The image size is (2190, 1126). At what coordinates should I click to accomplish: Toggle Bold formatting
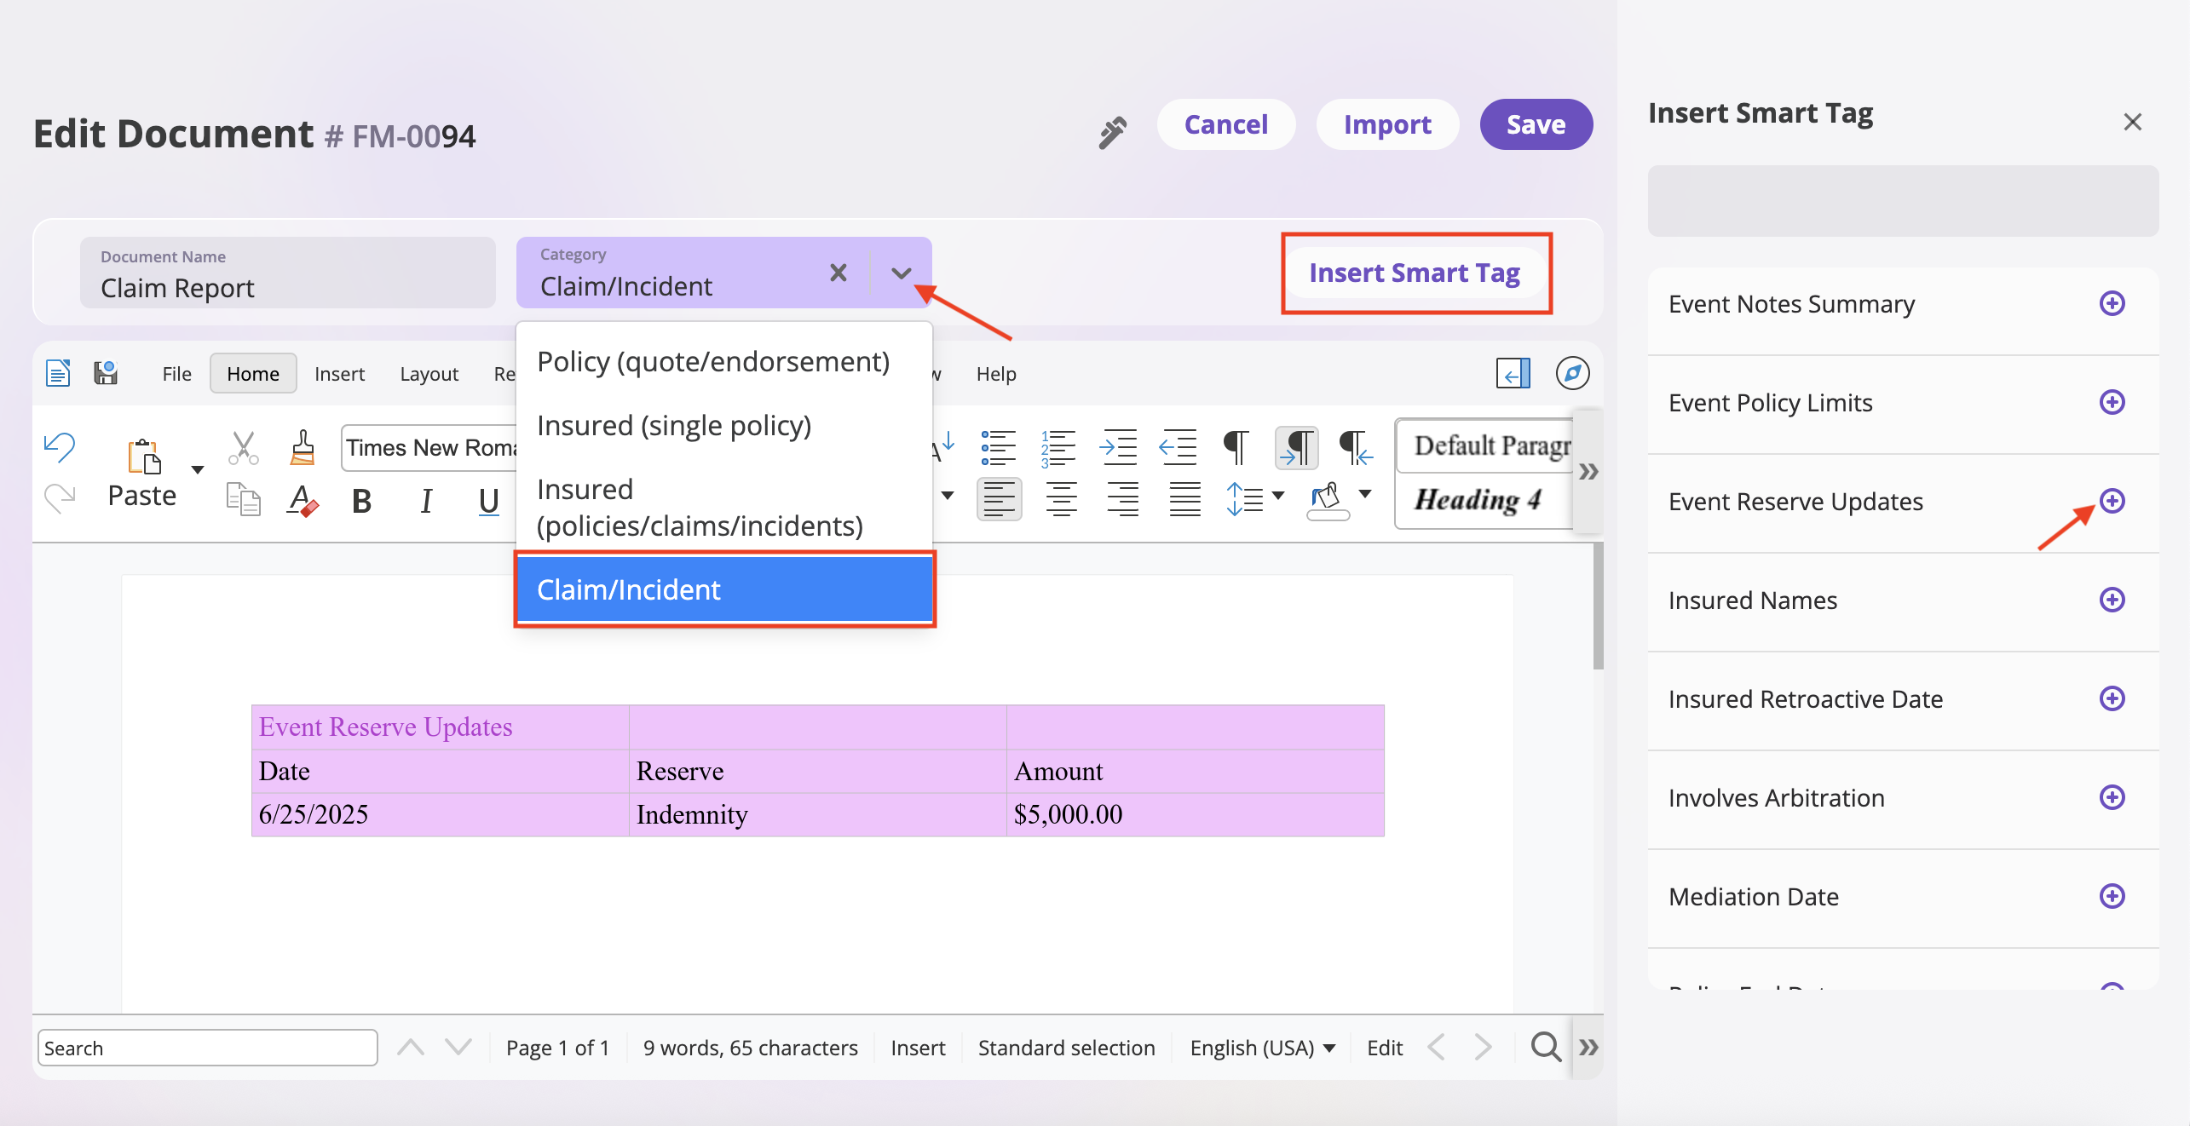361,501
